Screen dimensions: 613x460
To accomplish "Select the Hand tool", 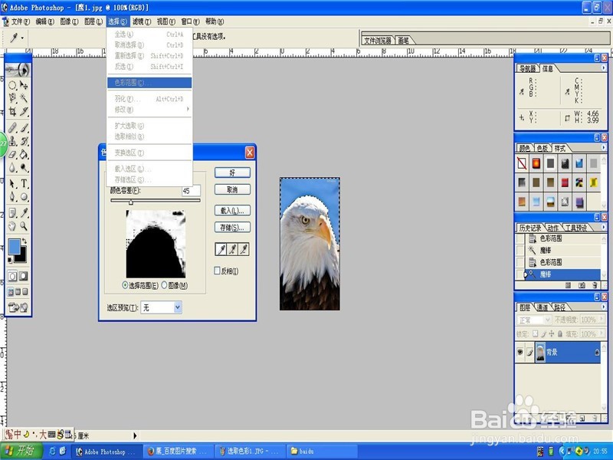I will 12,226.
